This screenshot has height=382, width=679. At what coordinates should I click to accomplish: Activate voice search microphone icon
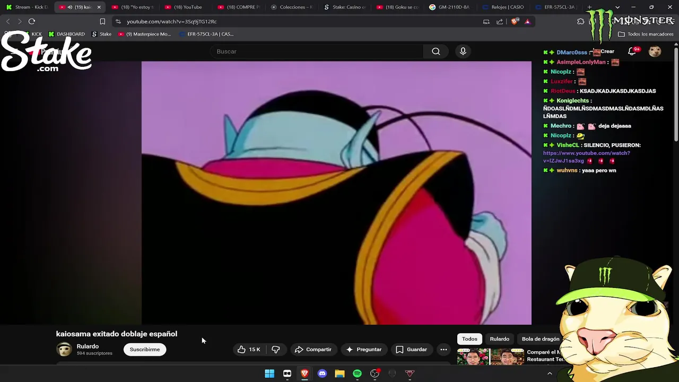463,51
